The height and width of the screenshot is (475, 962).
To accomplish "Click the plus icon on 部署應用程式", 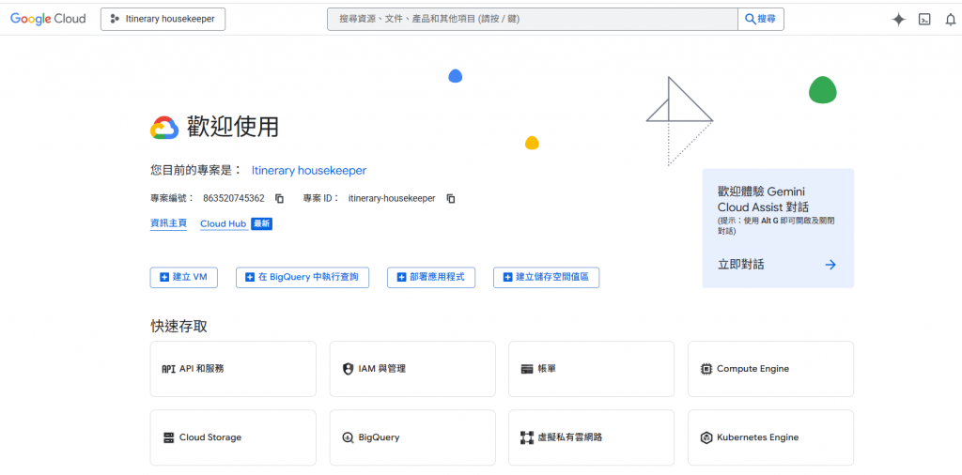I will click(402, 277).
